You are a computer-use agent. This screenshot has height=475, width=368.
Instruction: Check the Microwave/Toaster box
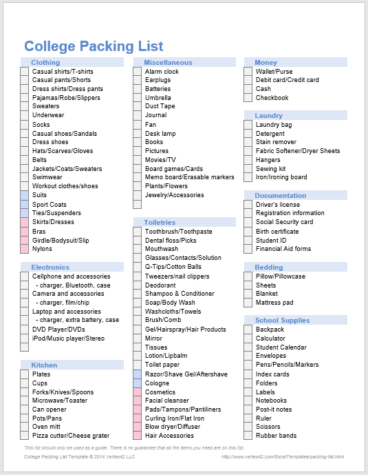(x=25, y=401)
